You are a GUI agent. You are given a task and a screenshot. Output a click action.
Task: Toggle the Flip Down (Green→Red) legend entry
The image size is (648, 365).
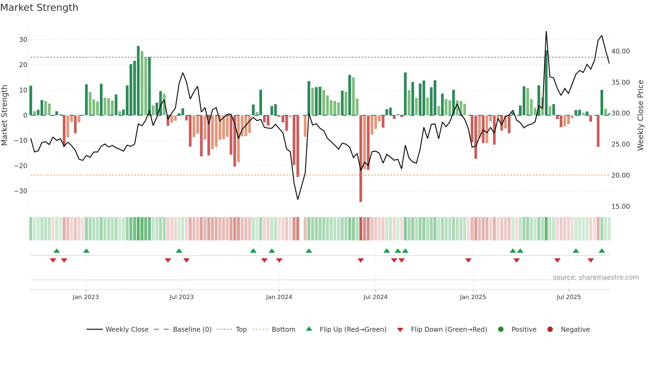tap(442, 329)
